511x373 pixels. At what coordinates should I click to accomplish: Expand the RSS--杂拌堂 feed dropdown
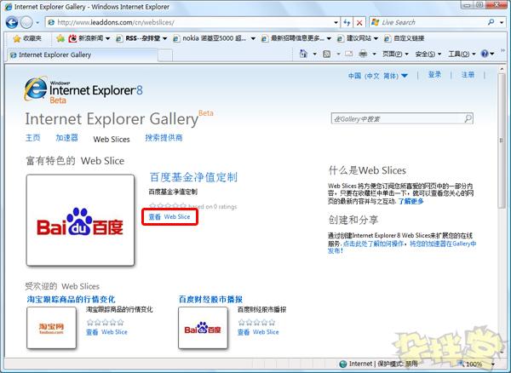pyautogui.click(x=165, y=39)
